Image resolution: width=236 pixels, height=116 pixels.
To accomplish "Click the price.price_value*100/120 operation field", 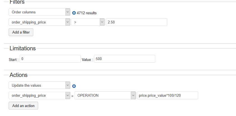I will 167,95.
